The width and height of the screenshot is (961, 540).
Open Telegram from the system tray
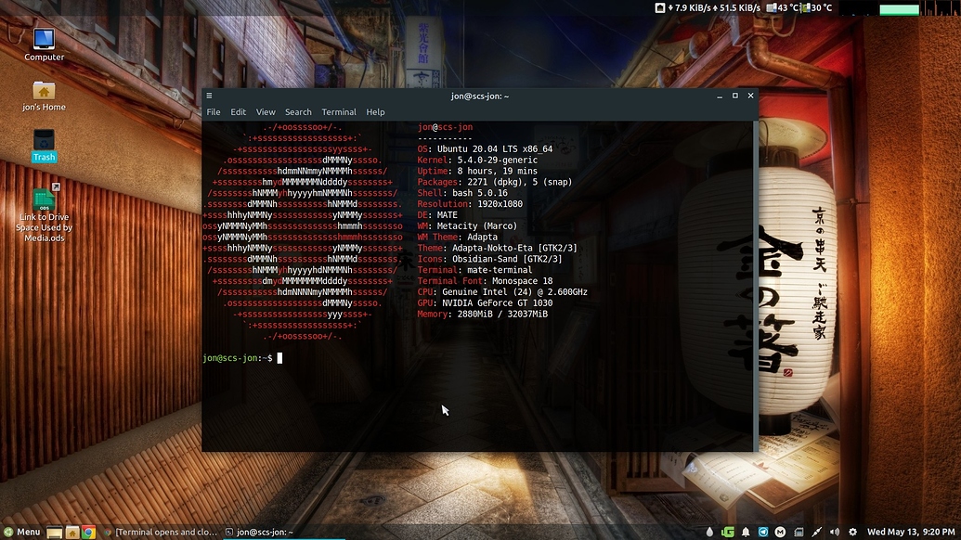coord(762,531)
